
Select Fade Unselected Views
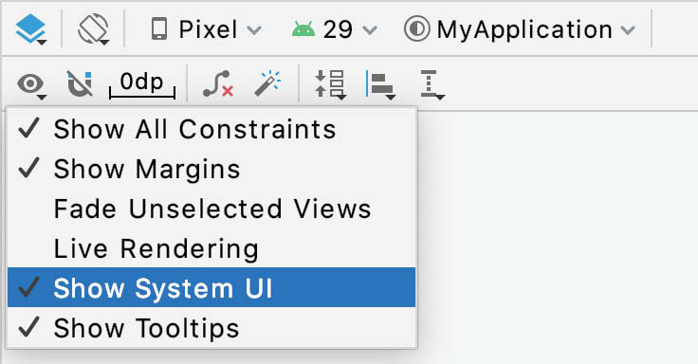click(211, 209)
